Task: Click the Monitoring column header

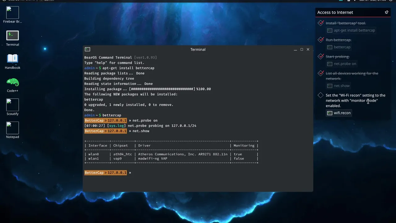Action: click(244, 146)
